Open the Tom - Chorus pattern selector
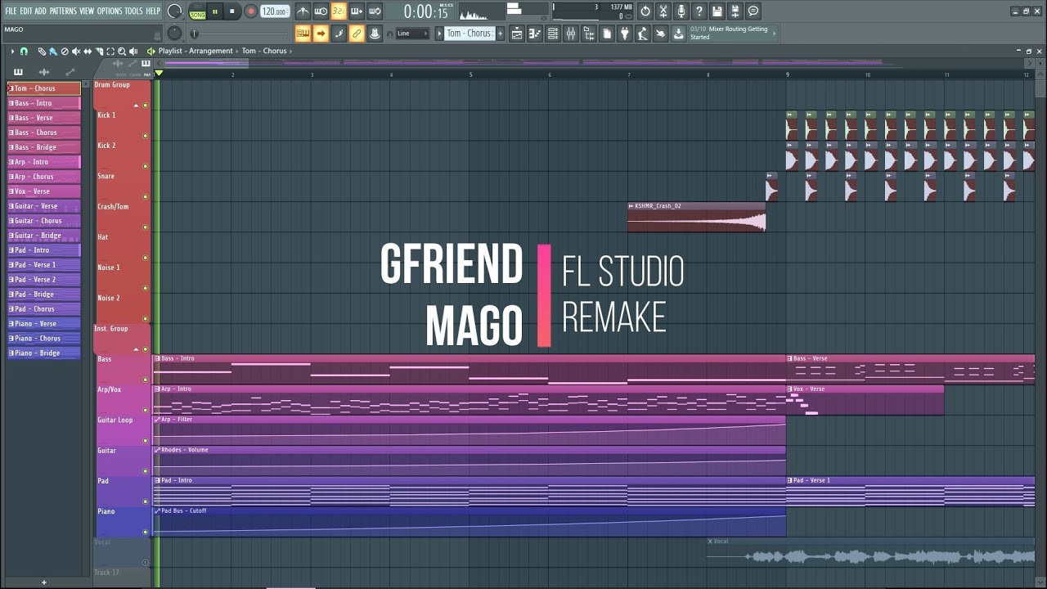This screenshot has width=1047, height=589. tap(469, 34)
